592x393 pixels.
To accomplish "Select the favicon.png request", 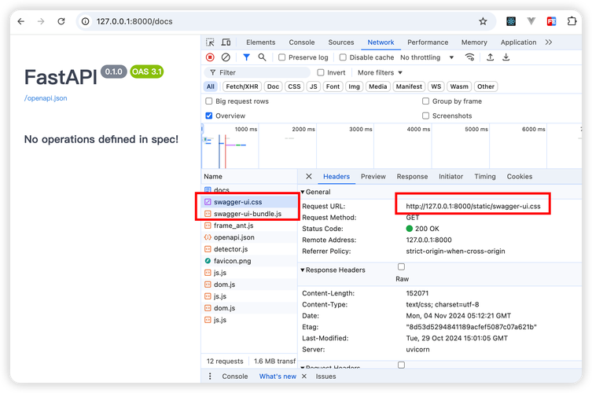I will pos(249,261).
